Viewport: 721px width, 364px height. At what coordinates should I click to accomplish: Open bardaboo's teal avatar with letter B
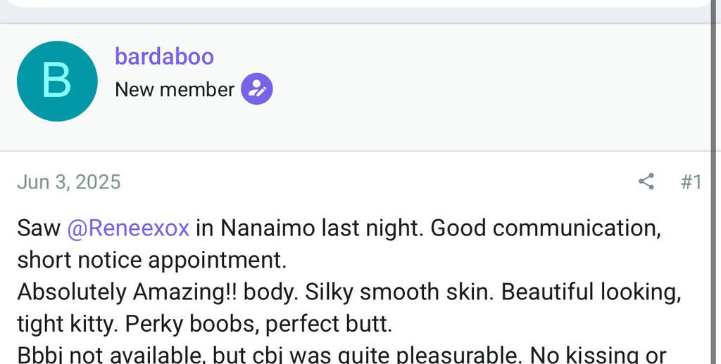[57, 81]
